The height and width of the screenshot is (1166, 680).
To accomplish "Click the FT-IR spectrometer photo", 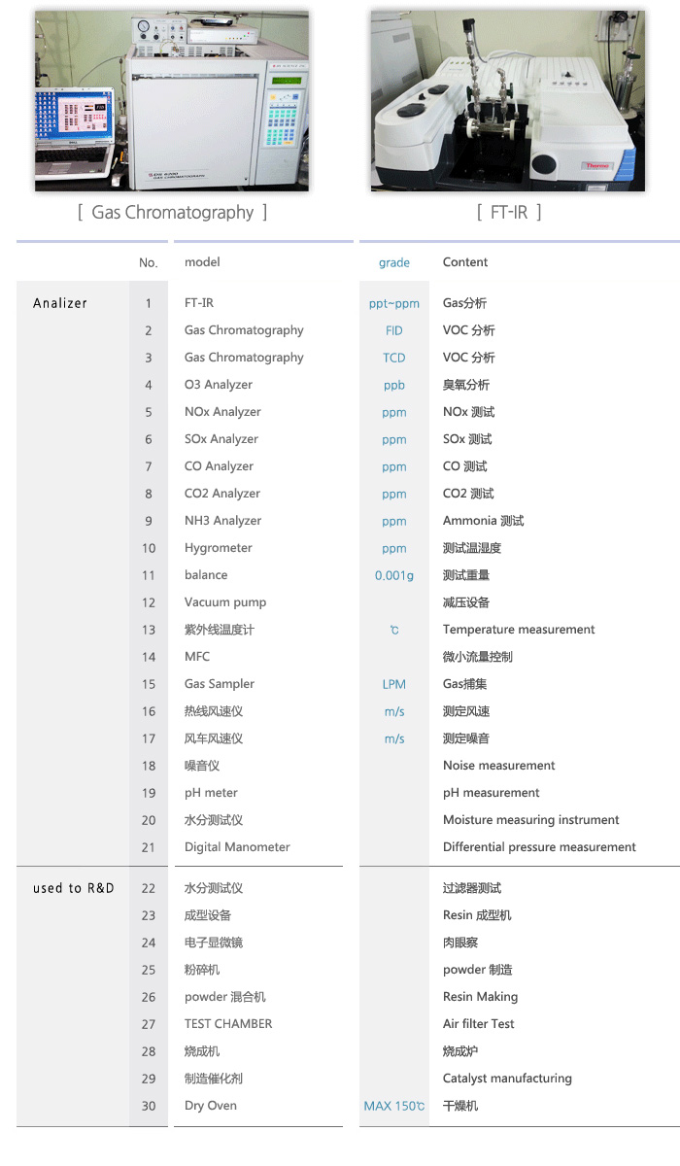I will 507,101.
